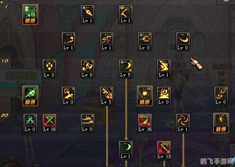
Task: Select the leaping attack skill with A badge
Action: [x=107, y=96]
